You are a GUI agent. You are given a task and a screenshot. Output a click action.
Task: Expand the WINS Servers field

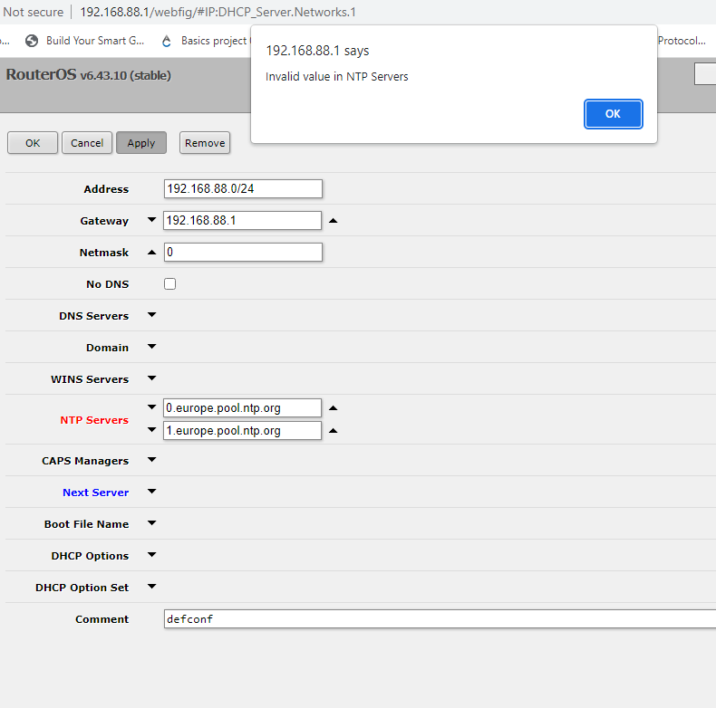pyautogui.click(x=151, y=379)
